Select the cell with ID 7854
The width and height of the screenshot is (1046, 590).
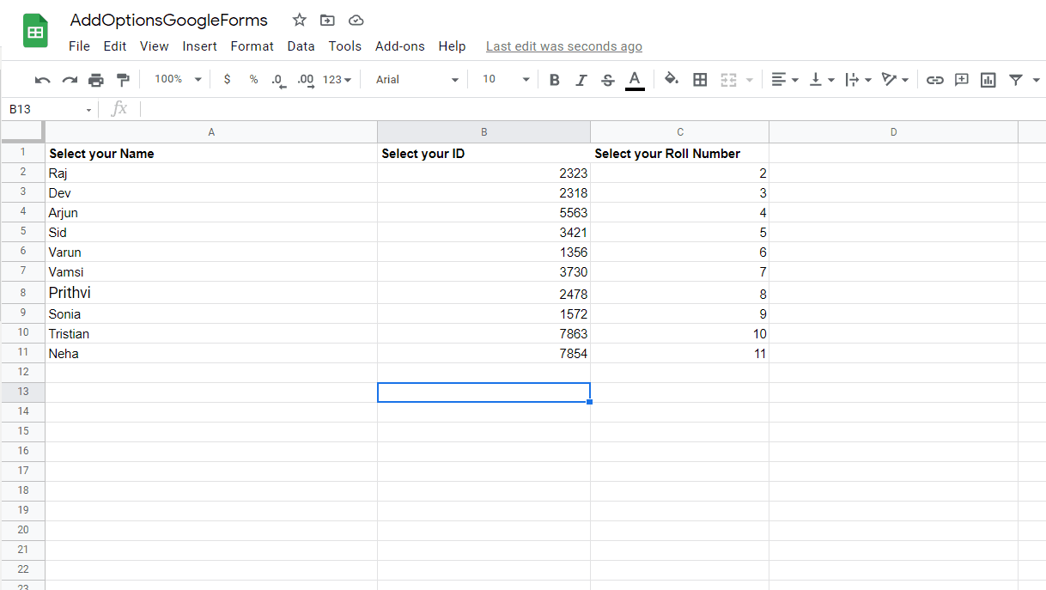(x=484, y=354)
